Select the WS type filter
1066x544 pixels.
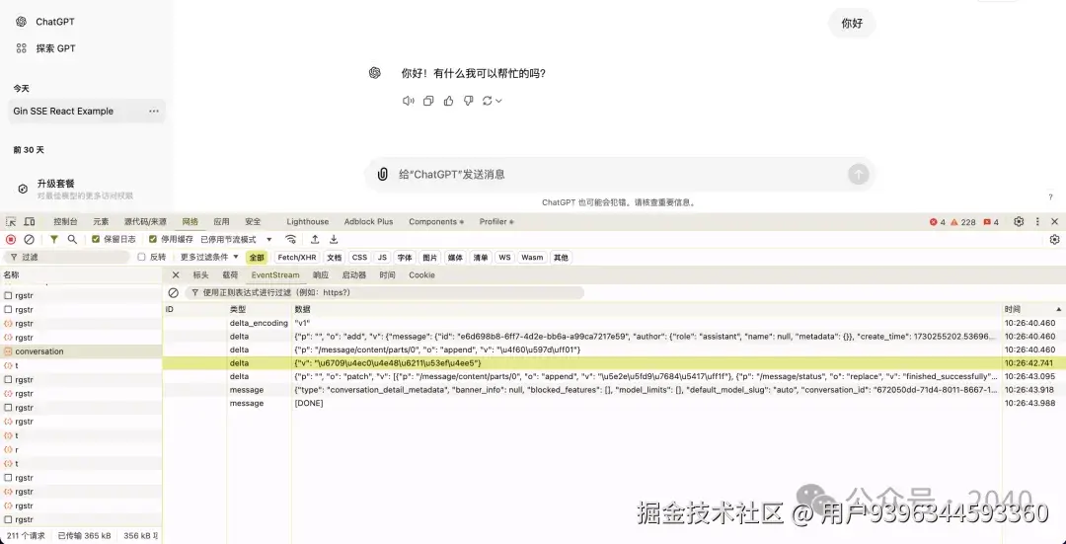click(x=504, y=257)
